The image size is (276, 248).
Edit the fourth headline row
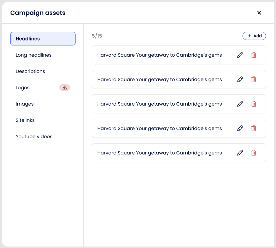coord(240,128)
